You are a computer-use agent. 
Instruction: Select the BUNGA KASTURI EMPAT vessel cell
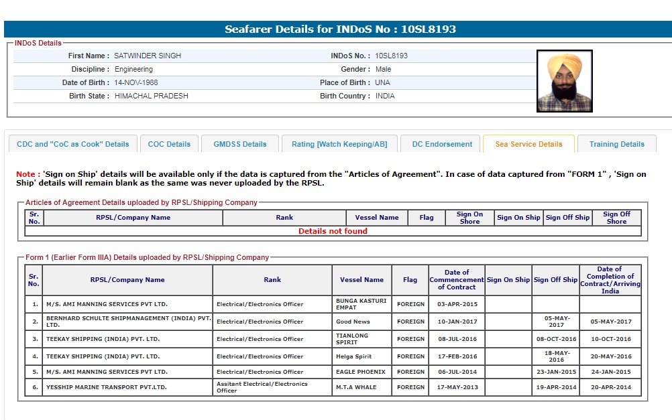pyautogui.click(x=362, y=304)
